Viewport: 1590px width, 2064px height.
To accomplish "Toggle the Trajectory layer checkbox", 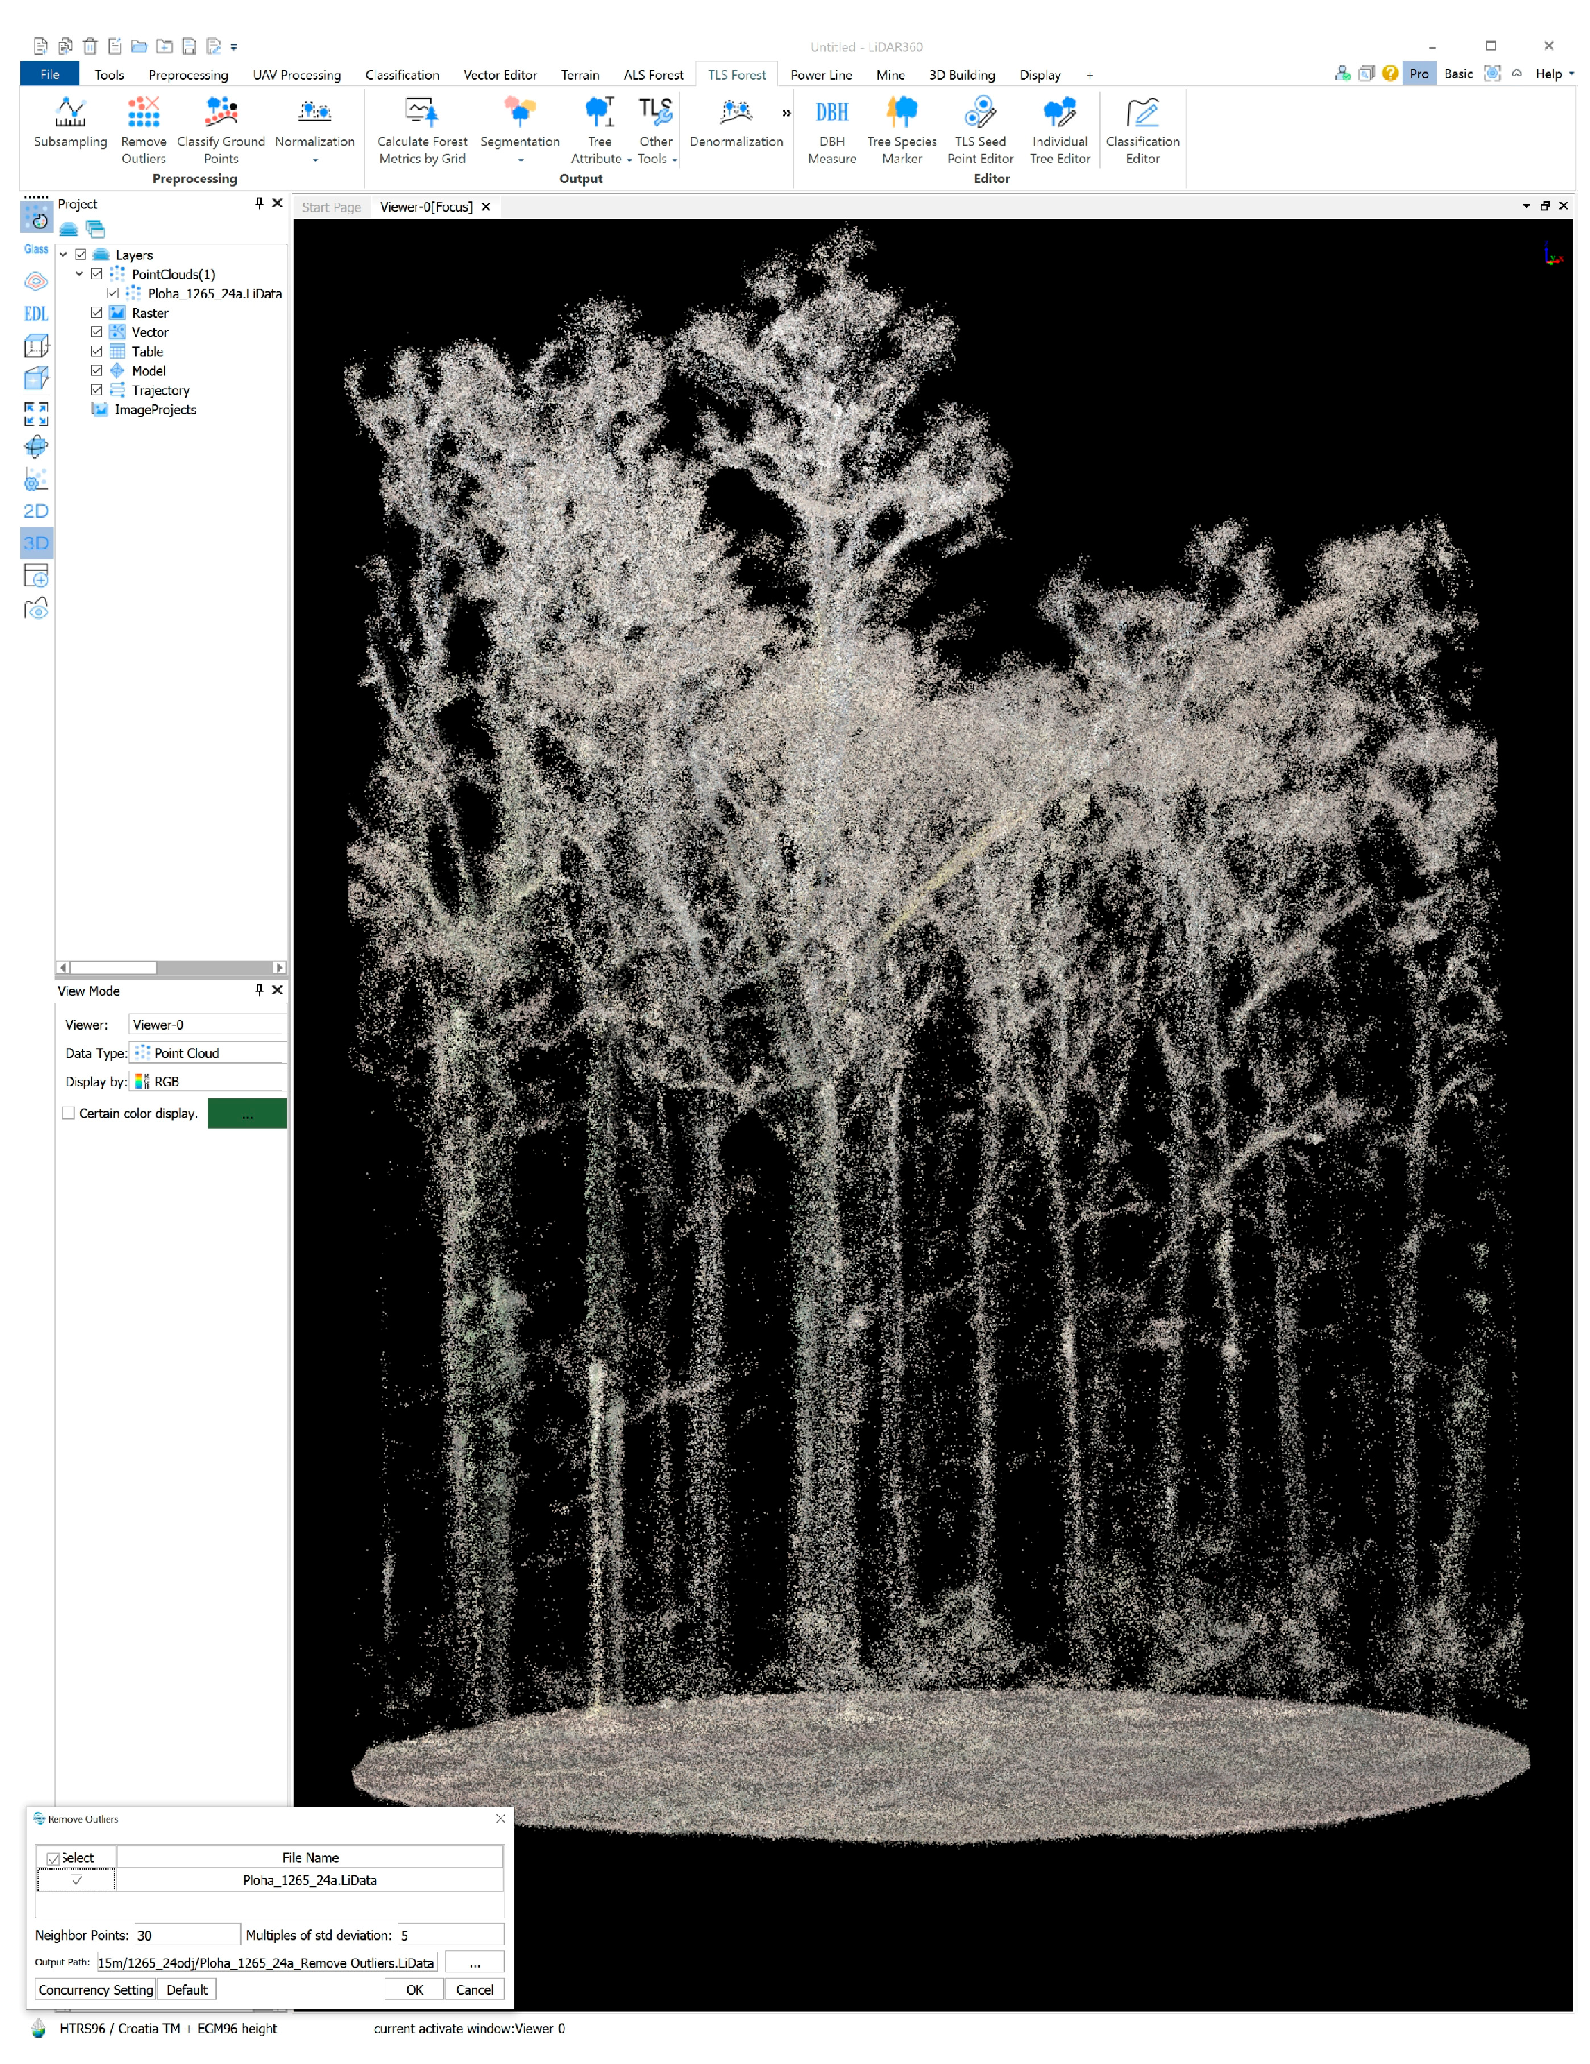I will coord(96,391).
